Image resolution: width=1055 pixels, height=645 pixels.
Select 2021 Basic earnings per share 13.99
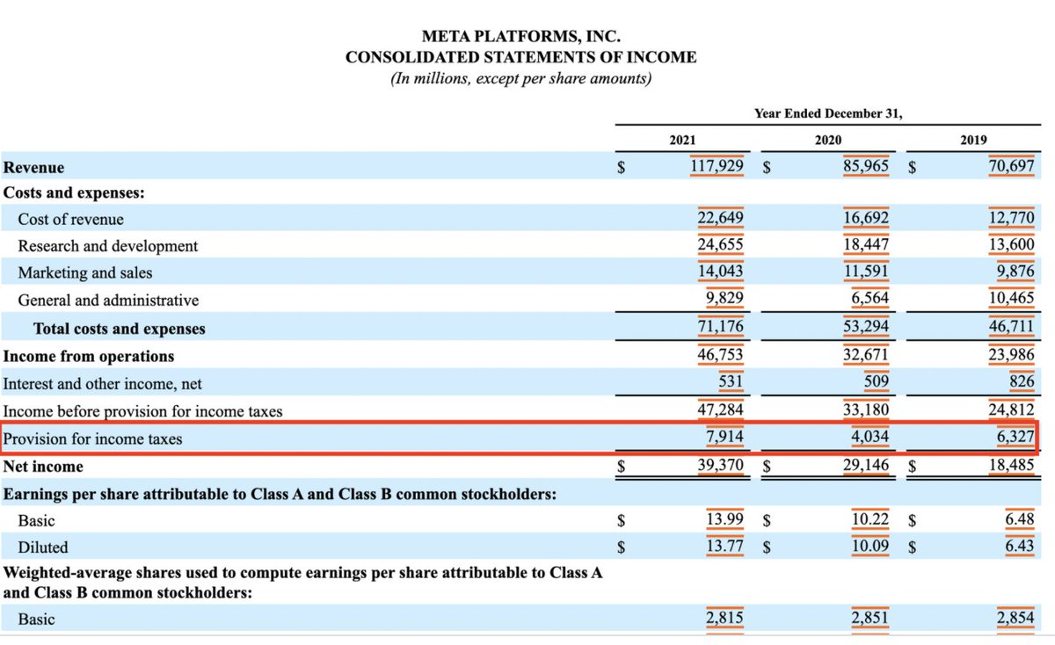click(726, 519)
